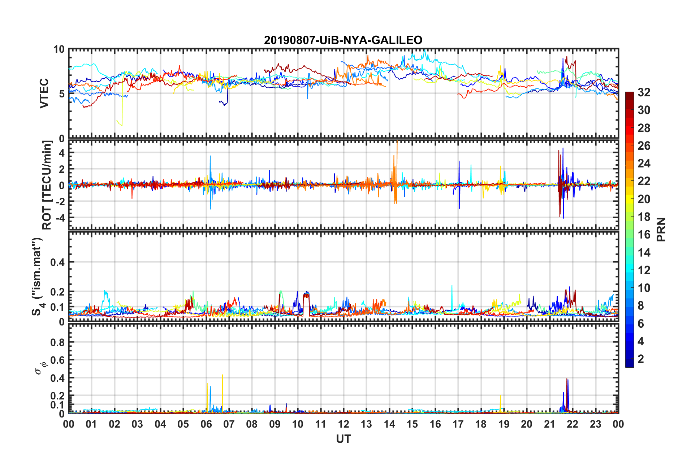The height and width of the screenshot is (459, 687).
Task: Click colorbar tick label "8"
Action: point(641,306)
